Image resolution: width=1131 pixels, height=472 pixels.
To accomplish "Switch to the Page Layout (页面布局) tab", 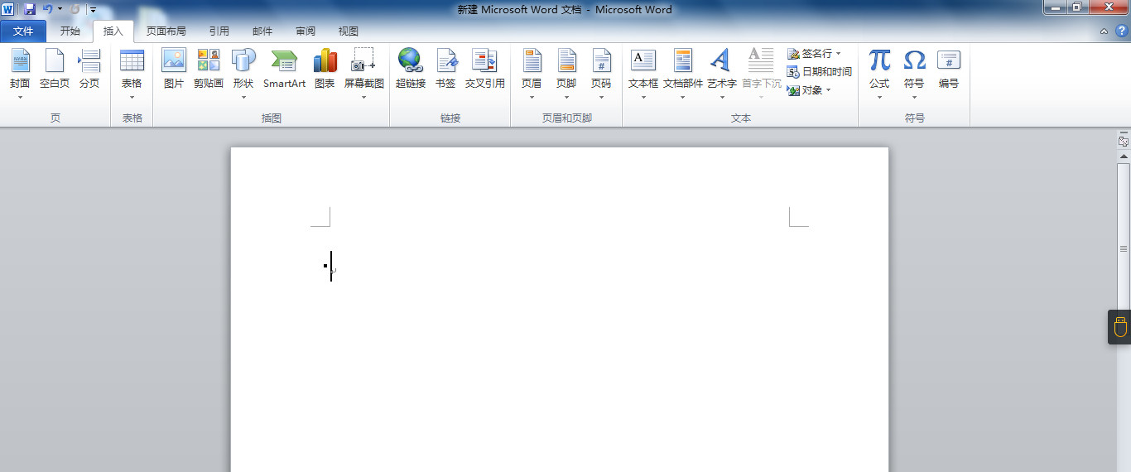I will tap(166, 31).
